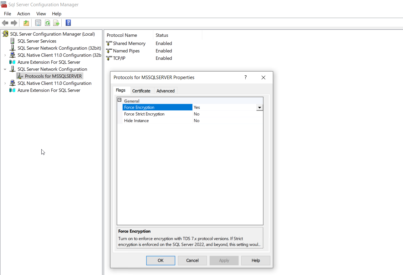Refresh the view using the toolbar icon
Screen dimensions: 403x275
pyautogui.click(x=47, y=23)
